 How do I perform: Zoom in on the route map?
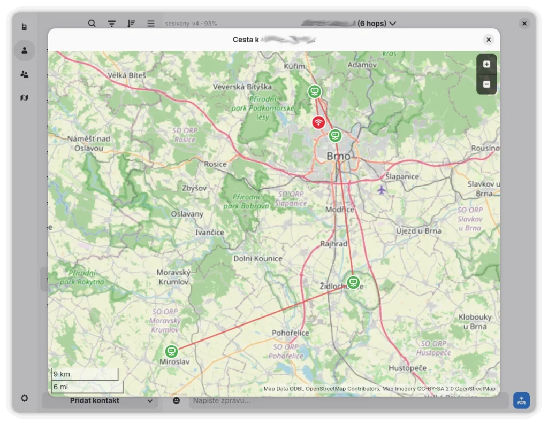tap(486, 64)
